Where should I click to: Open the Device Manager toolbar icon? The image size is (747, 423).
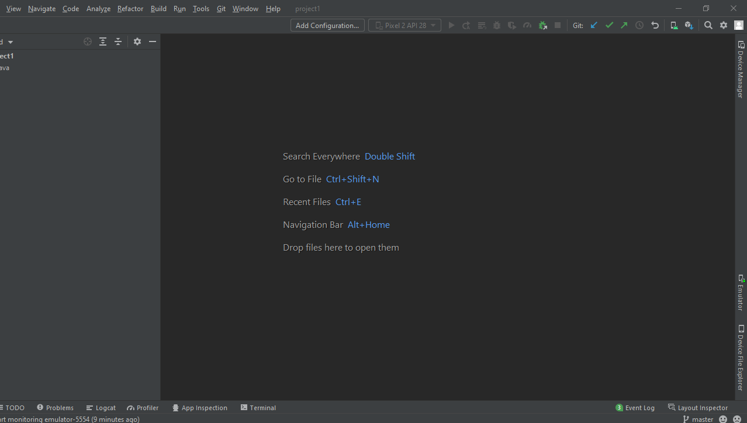click(674, 25)
